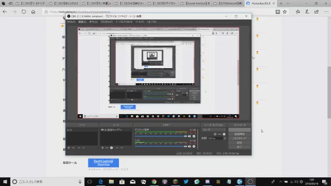Image resolution: width=331 pixels, height=186 pixels.
Task: Open OBS Help (ヘルプ) menu
Action: (152, 22)
